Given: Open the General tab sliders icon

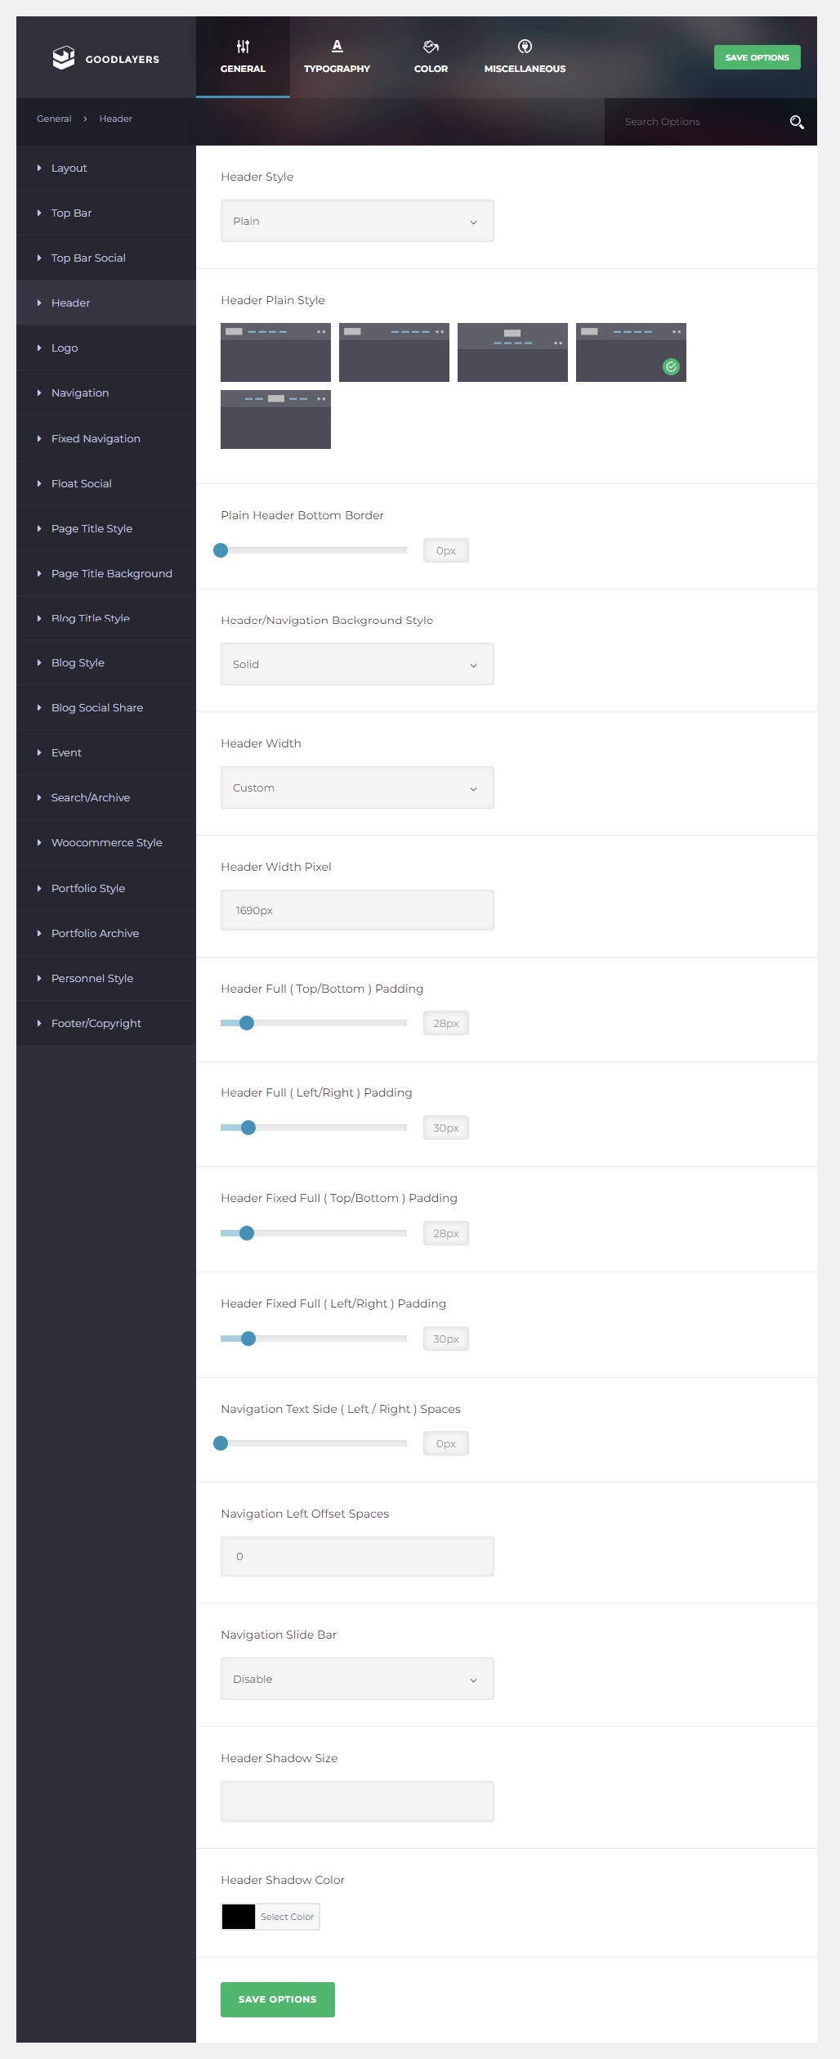Looking at the screenshot, I should click(x=243, y=47).
